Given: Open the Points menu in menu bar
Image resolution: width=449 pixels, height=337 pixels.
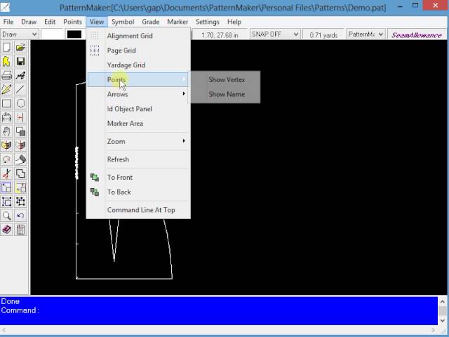Looking at the screenshot, I should coord(73,22).
